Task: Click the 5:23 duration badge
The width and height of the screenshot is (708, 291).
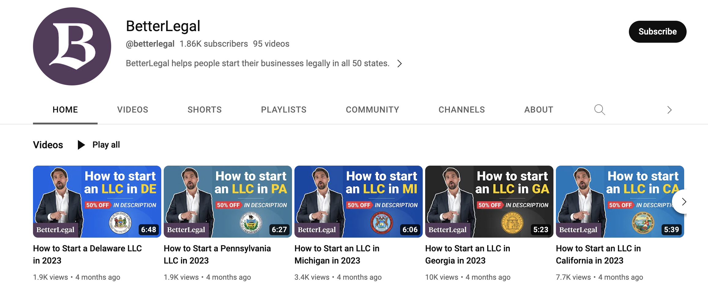Action: point(541,230)
